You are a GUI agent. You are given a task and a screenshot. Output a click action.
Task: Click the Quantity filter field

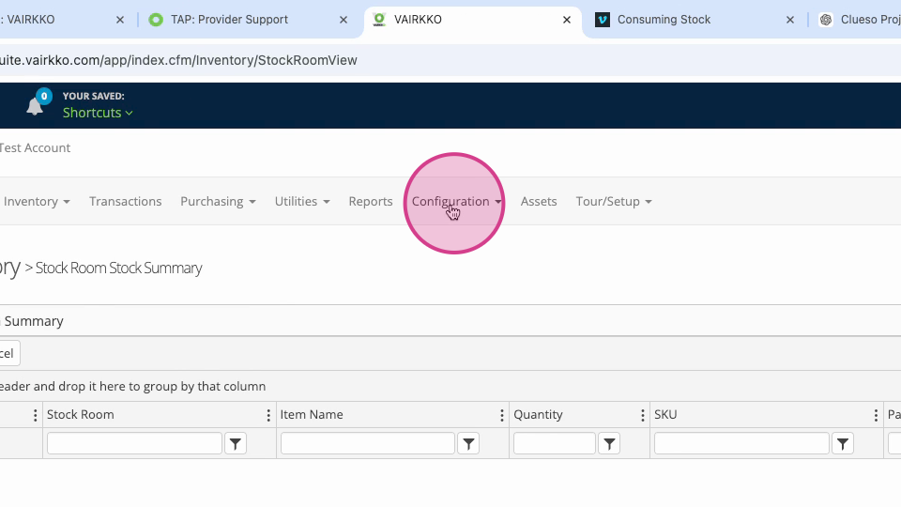555,444
